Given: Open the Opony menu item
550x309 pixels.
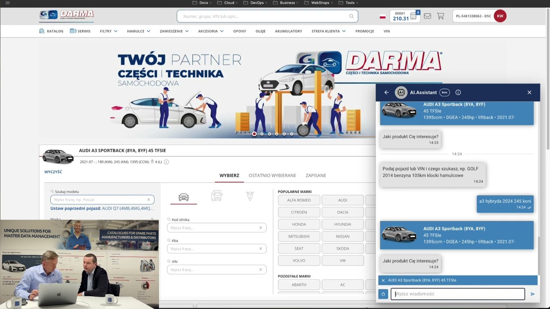Looking at the screenshot, I should click(240, 31).
